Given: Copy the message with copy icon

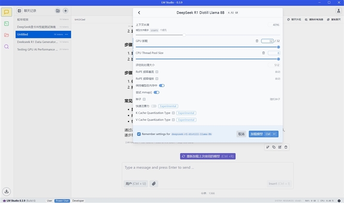Looking at the screenshot, I should pyautogui.click(x=274, y=147).
